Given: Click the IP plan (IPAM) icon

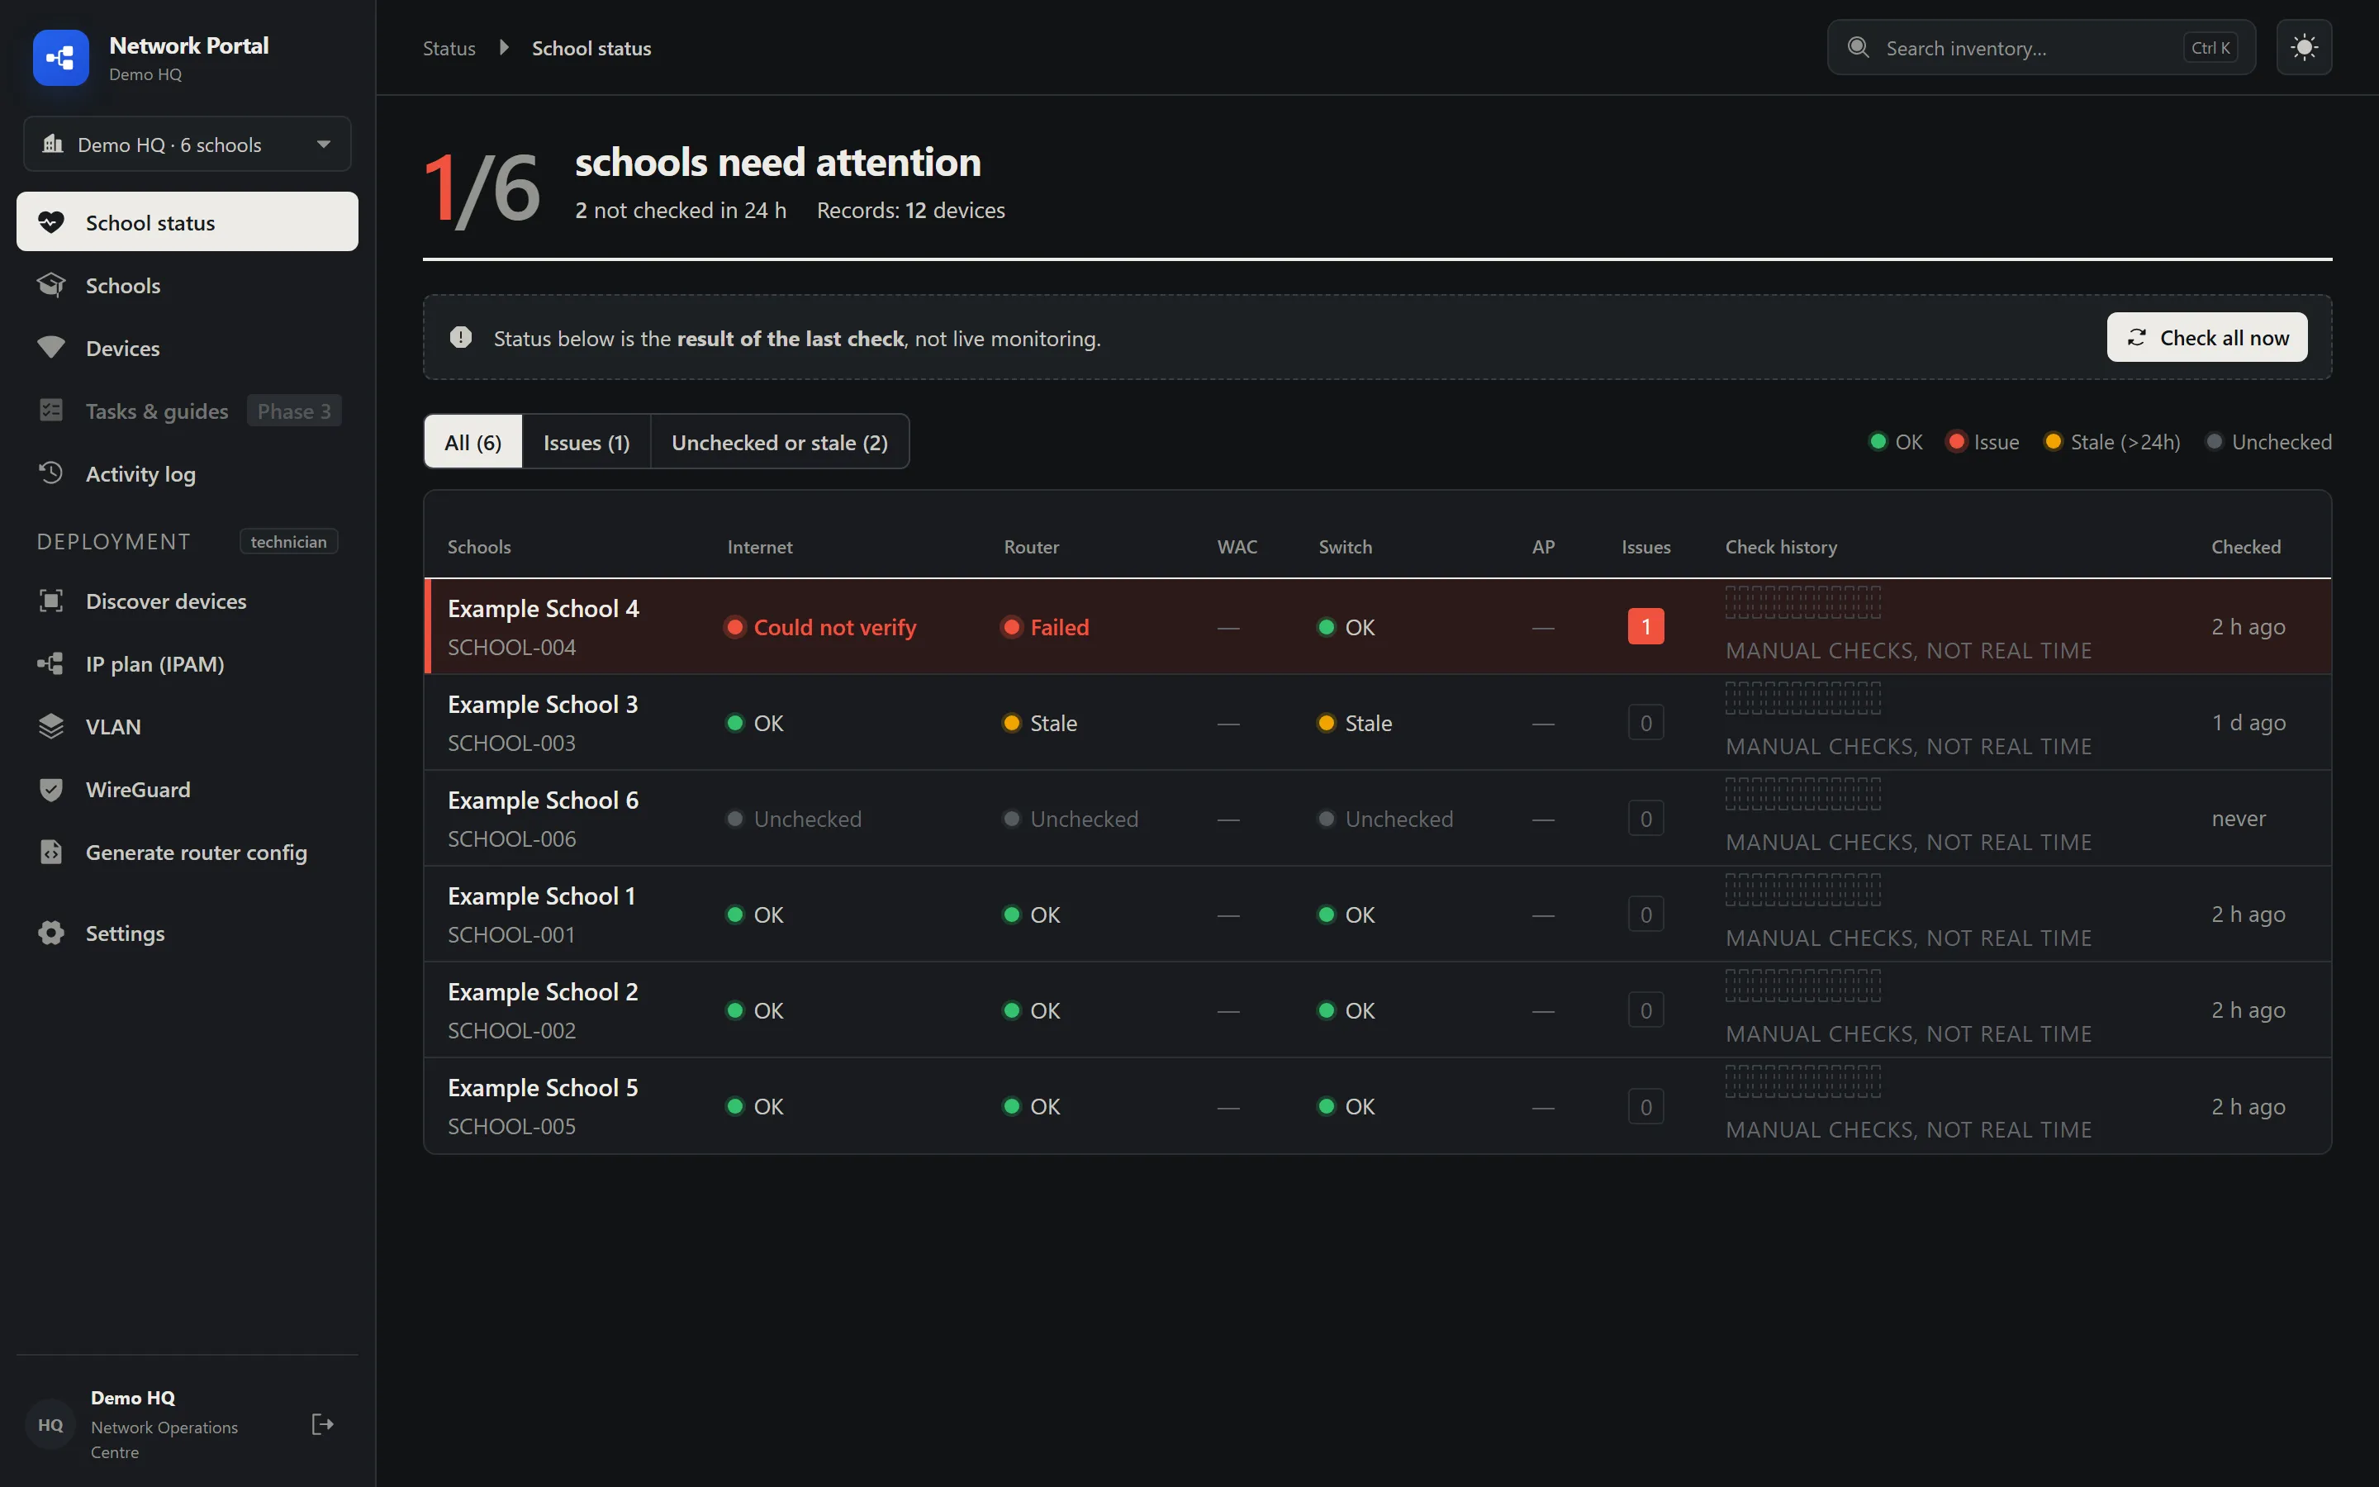Looking at the screenshot, I should coord(51,664).
